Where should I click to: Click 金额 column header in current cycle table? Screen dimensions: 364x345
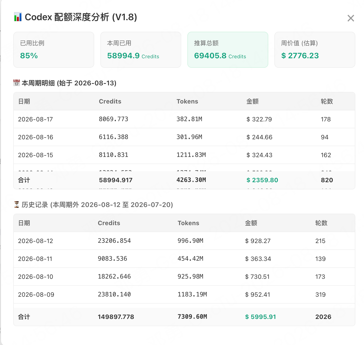[252, 101]
